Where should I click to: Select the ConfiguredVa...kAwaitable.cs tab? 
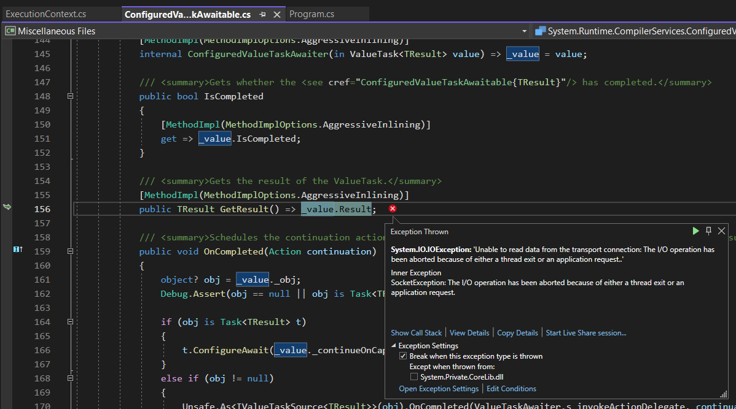coord(187,15)
